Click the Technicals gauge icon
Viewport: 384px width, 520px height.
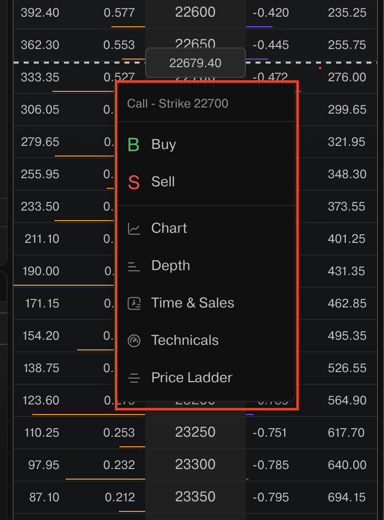[134, 341]
